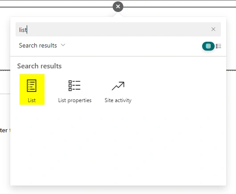Expand the Search results chevron arrow
The image size is (236, 194).
point(63,45)
